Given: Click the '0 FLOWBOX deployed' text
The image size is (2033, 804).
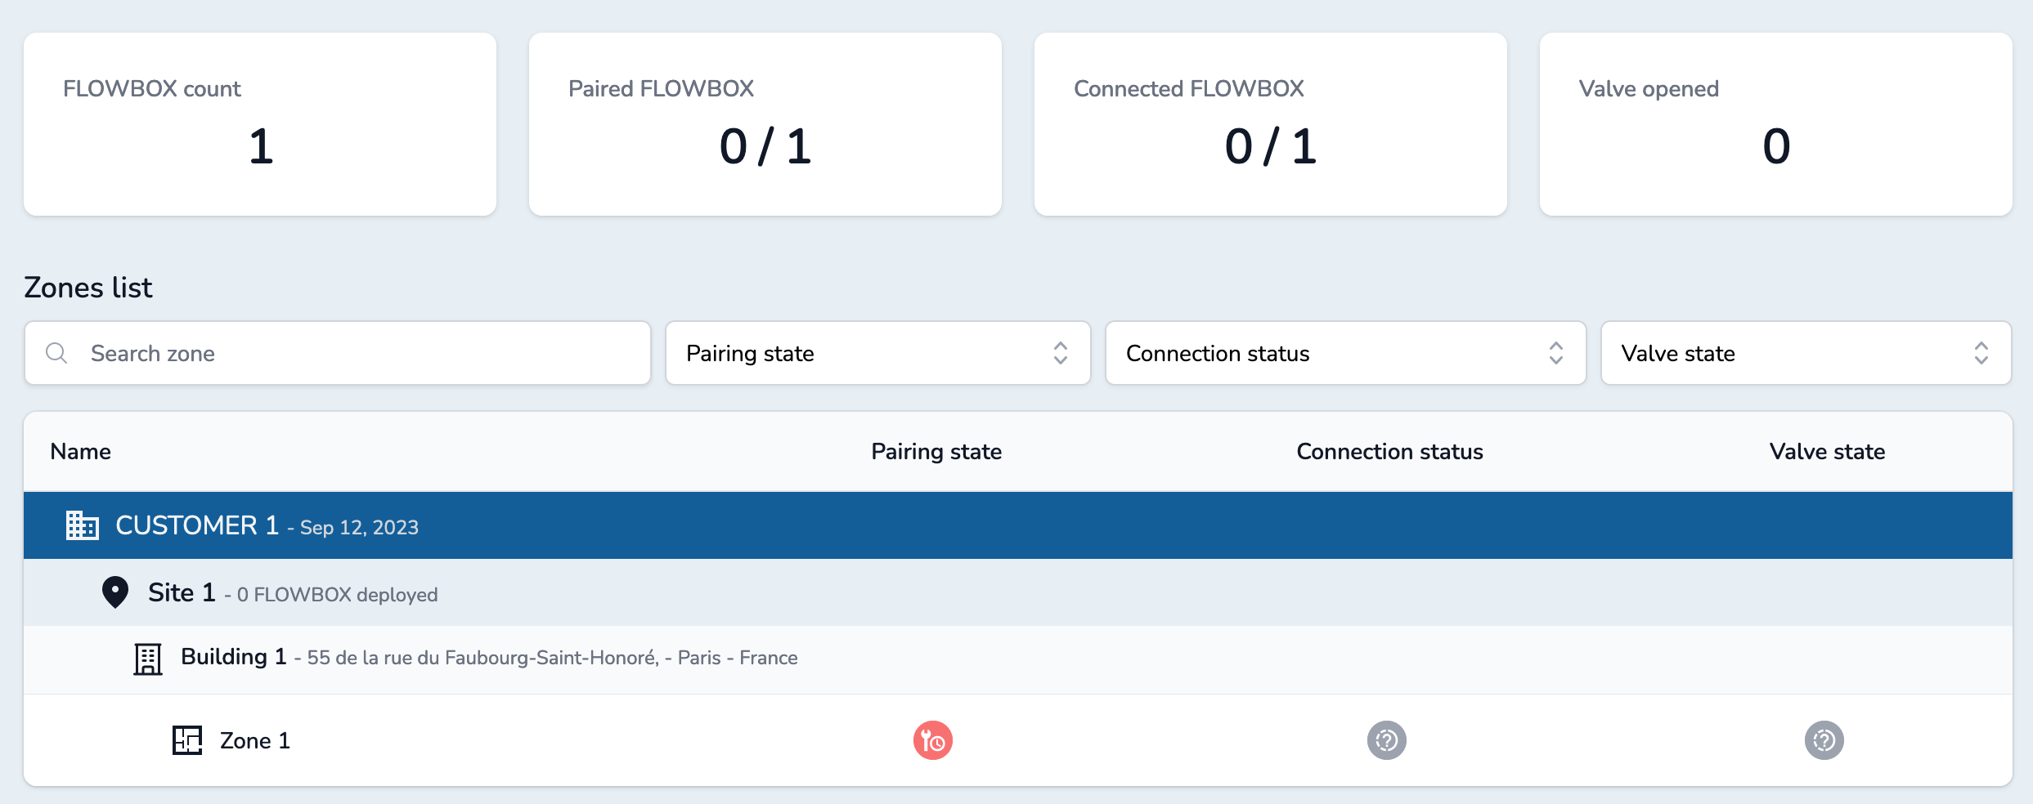Looking at the screenshot, I should pos(338,595).
